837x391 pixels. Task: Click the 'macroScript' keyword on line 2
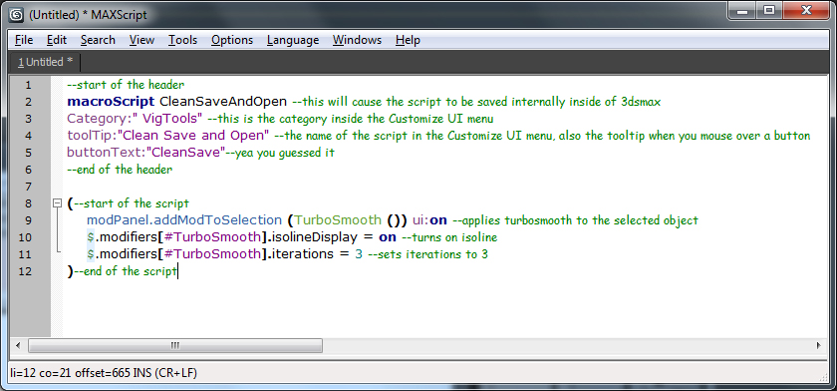tap(111, 102)
